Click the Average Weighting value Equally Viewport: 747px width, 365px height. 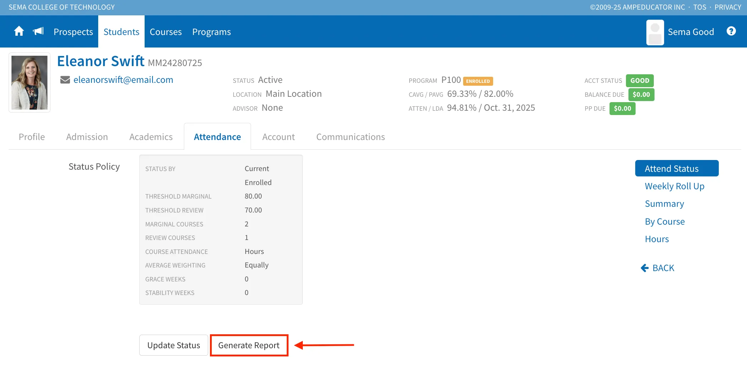pos(256,265)
